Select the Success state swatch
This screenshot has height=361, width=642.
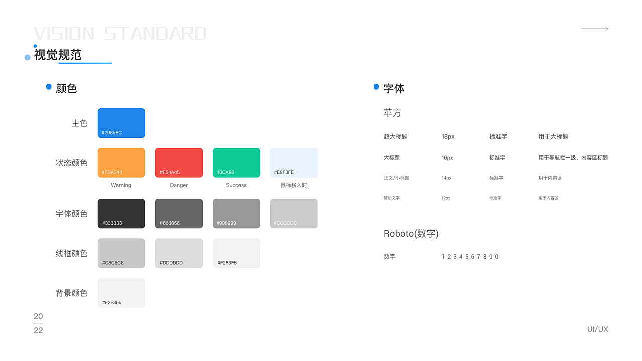(236, 163)
